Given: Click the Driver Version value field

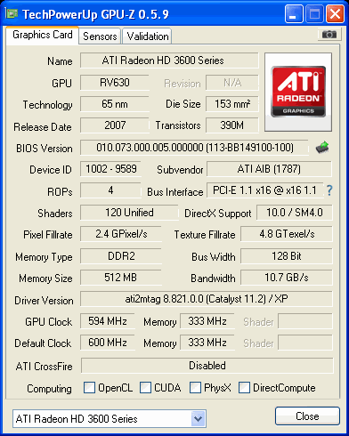Looking at the screenshot, I should click(207, 299).
